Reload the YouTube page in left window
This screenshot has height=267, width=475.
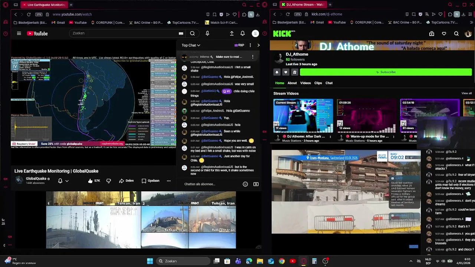(29, 14)
